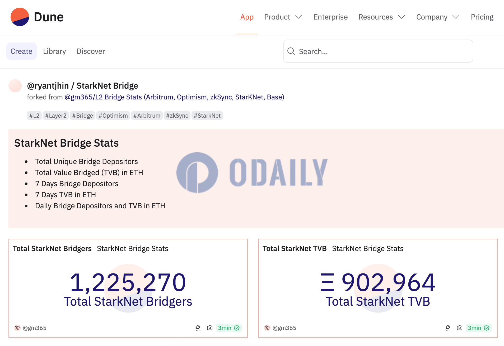This screenshot has height=346, width=504.
Task: Select the Create tab
Action: [21, 51]
